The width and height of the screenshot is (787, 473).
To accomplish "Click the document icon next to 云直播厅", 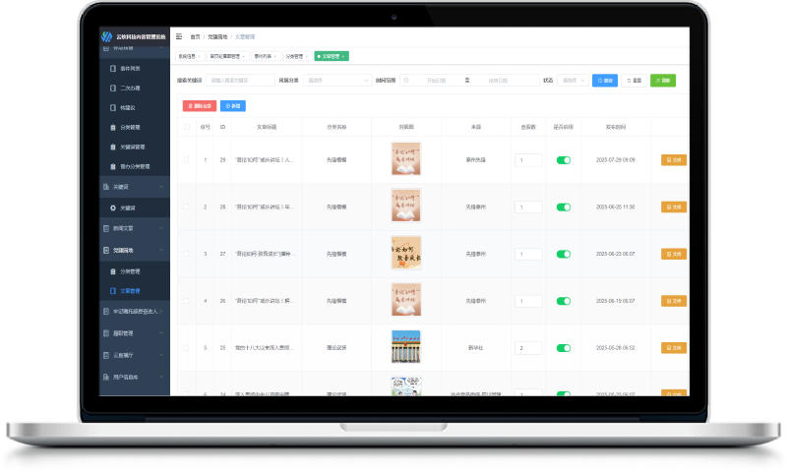I will [105, 355].
